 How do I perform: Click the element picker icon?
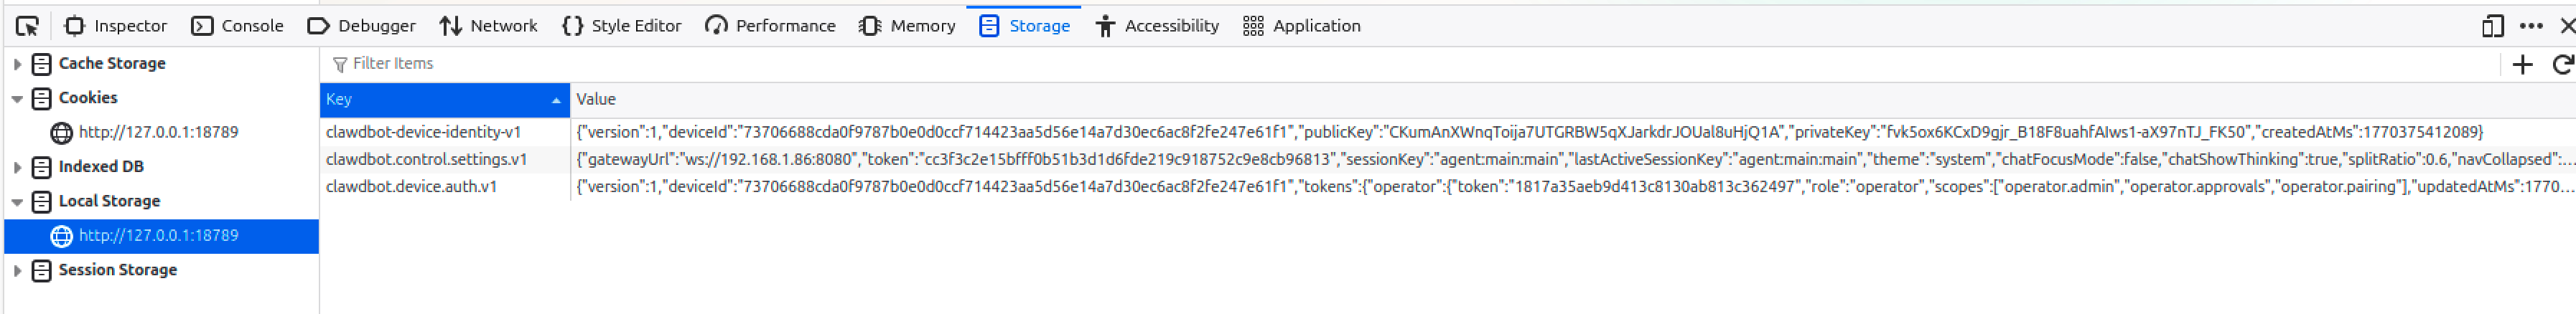[x=27, y=26]
